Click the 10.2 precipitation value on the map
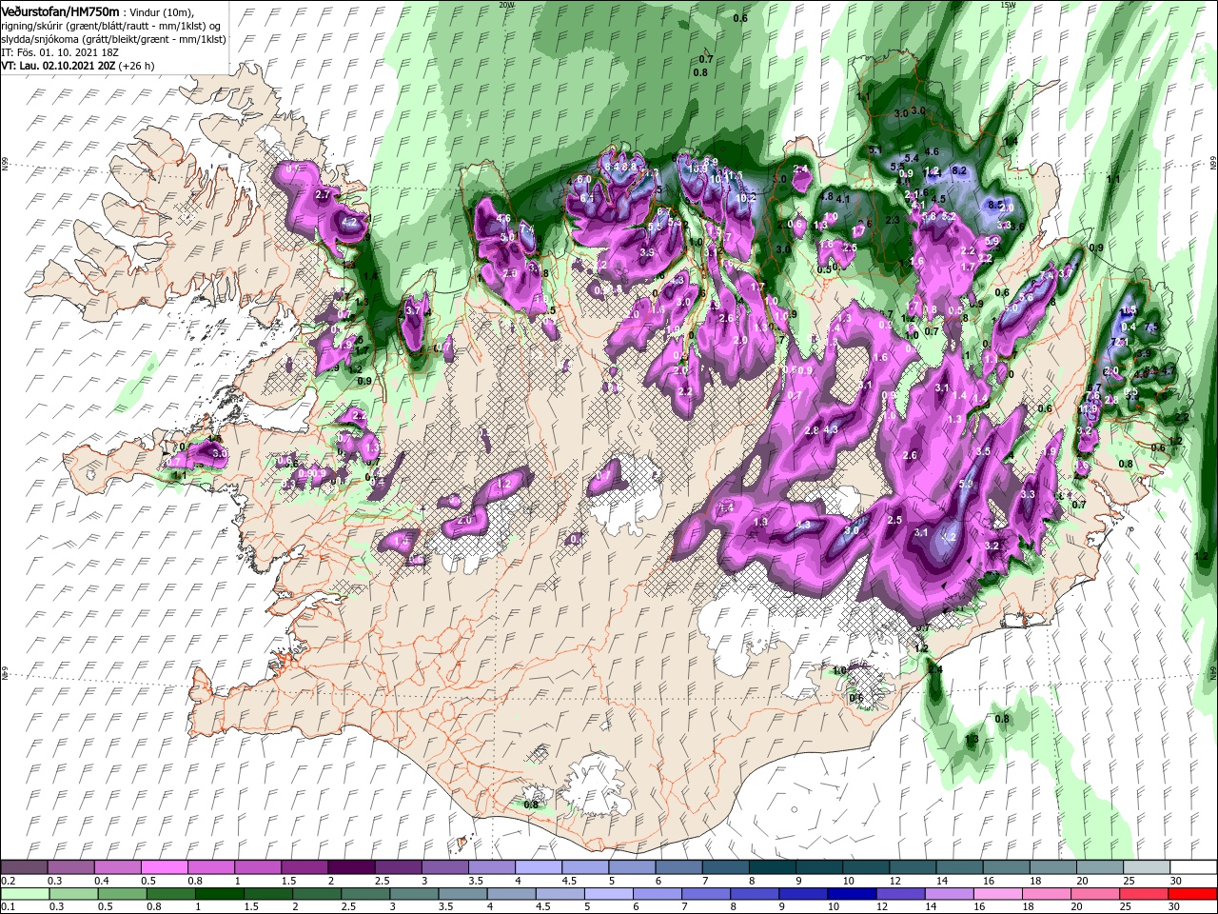The width and height of the screenshot is (1218, 914). tap(746, 198)
